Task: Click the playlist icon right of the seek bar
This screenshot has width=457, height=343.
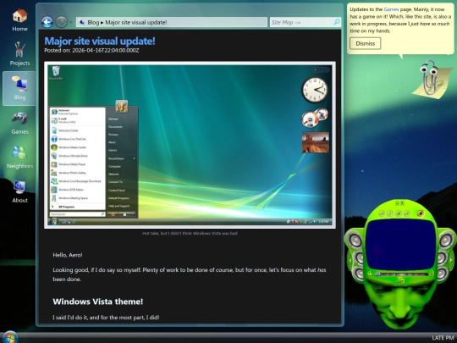Action: click(x=432, y=274)
